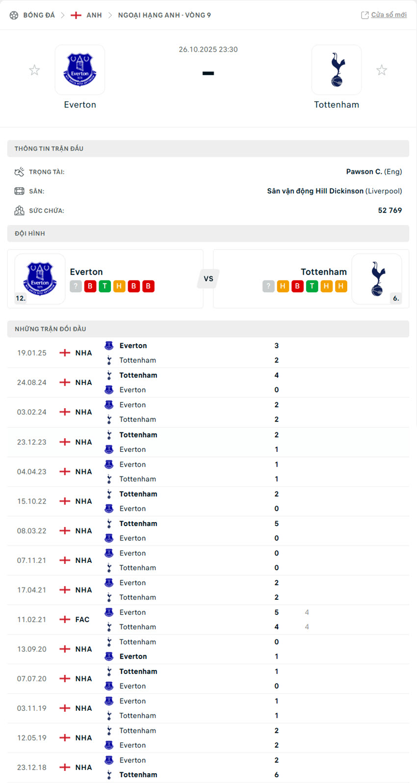Click the green T form indicator for Tottenham

pos(312,286)
